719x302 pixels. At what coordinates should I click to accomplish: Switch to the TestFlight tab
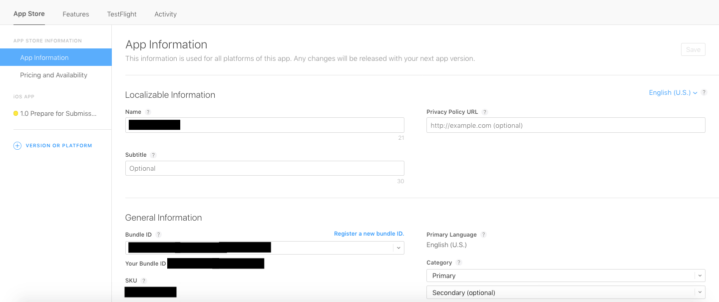[122, 14]
